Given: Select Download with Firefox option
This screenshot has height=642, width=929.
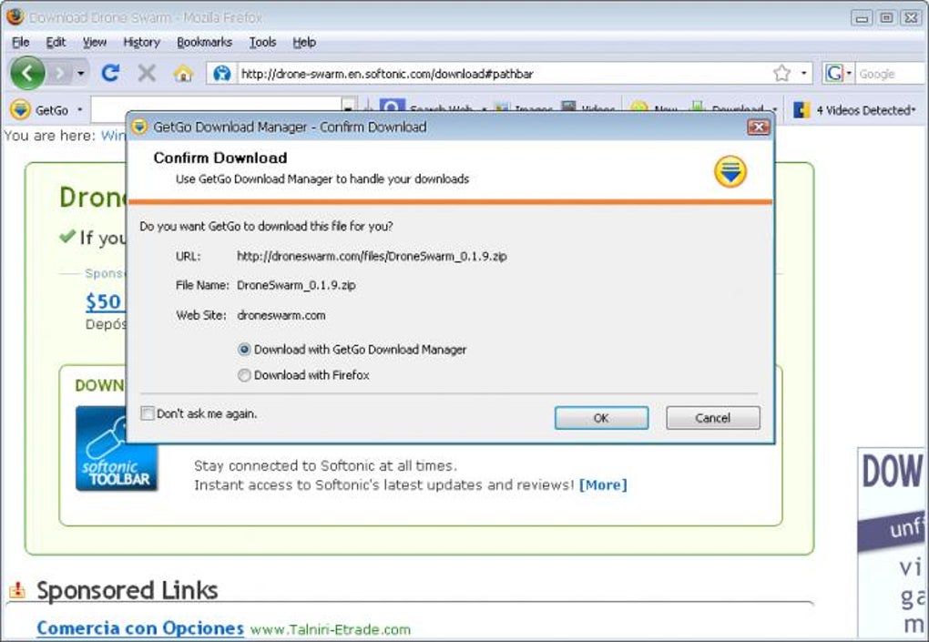Looking at the screenshot, I should 244,375.
